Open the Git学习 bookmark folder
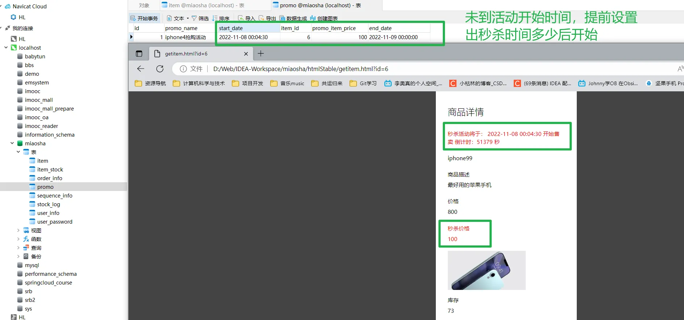684x320 pixels. click(x=363, y=83)
